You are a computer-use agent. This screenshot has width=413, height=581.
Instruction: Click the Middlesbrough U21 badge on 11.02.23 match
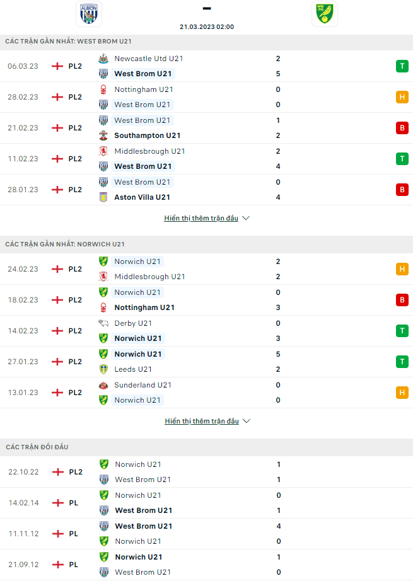103,151
